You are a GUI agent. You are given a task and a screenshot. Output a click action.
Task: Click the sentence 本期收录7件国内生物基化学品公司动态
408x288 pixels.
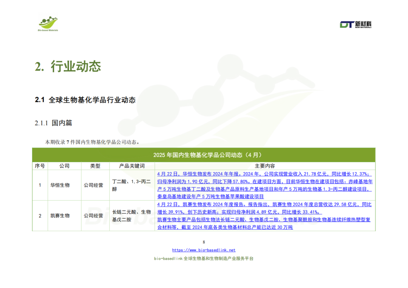pyautogui.click(x=93, y=142)
